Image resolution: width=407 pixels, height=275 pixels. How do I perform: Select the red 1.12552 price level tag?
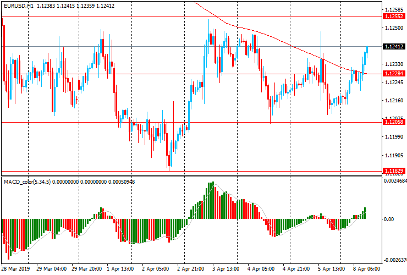pyautogui.click(x=394, y=16)
